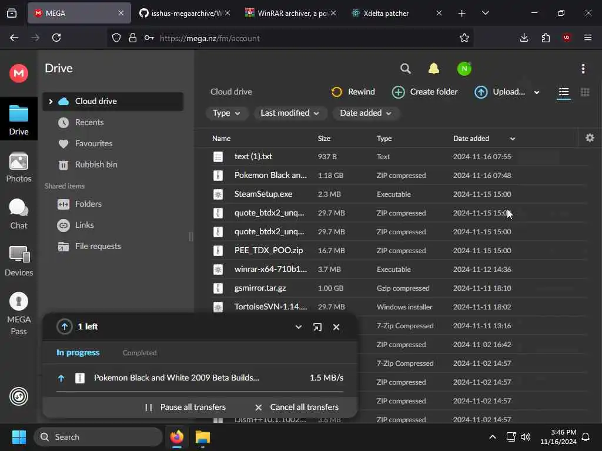Image resolution: width=602 pixels, height=451 pixels.
Task: Open the Photos section
Action: point(18,167)
